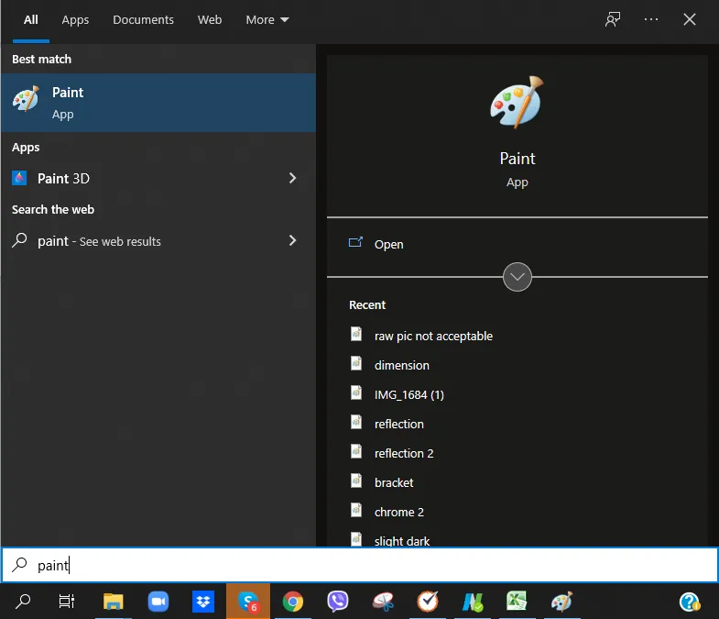Open Skype from the taskbar

pos(248,601)
